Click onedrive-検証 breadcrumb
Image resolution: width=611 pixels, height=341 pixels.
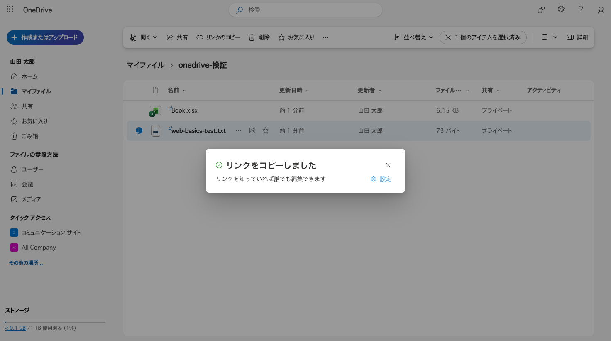click(203, 65)
